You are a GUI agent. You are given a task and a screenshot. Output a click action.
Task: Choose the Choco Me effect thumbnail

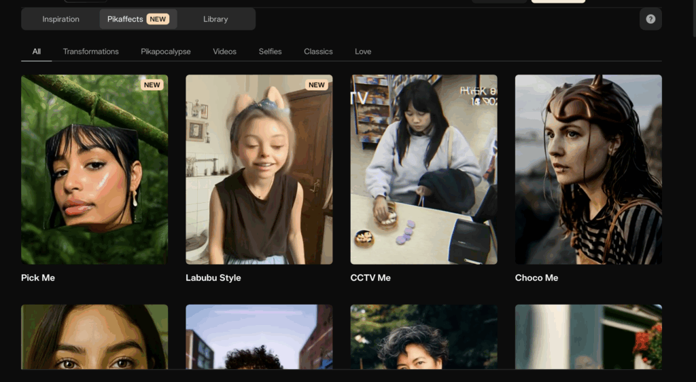(588, 170)
